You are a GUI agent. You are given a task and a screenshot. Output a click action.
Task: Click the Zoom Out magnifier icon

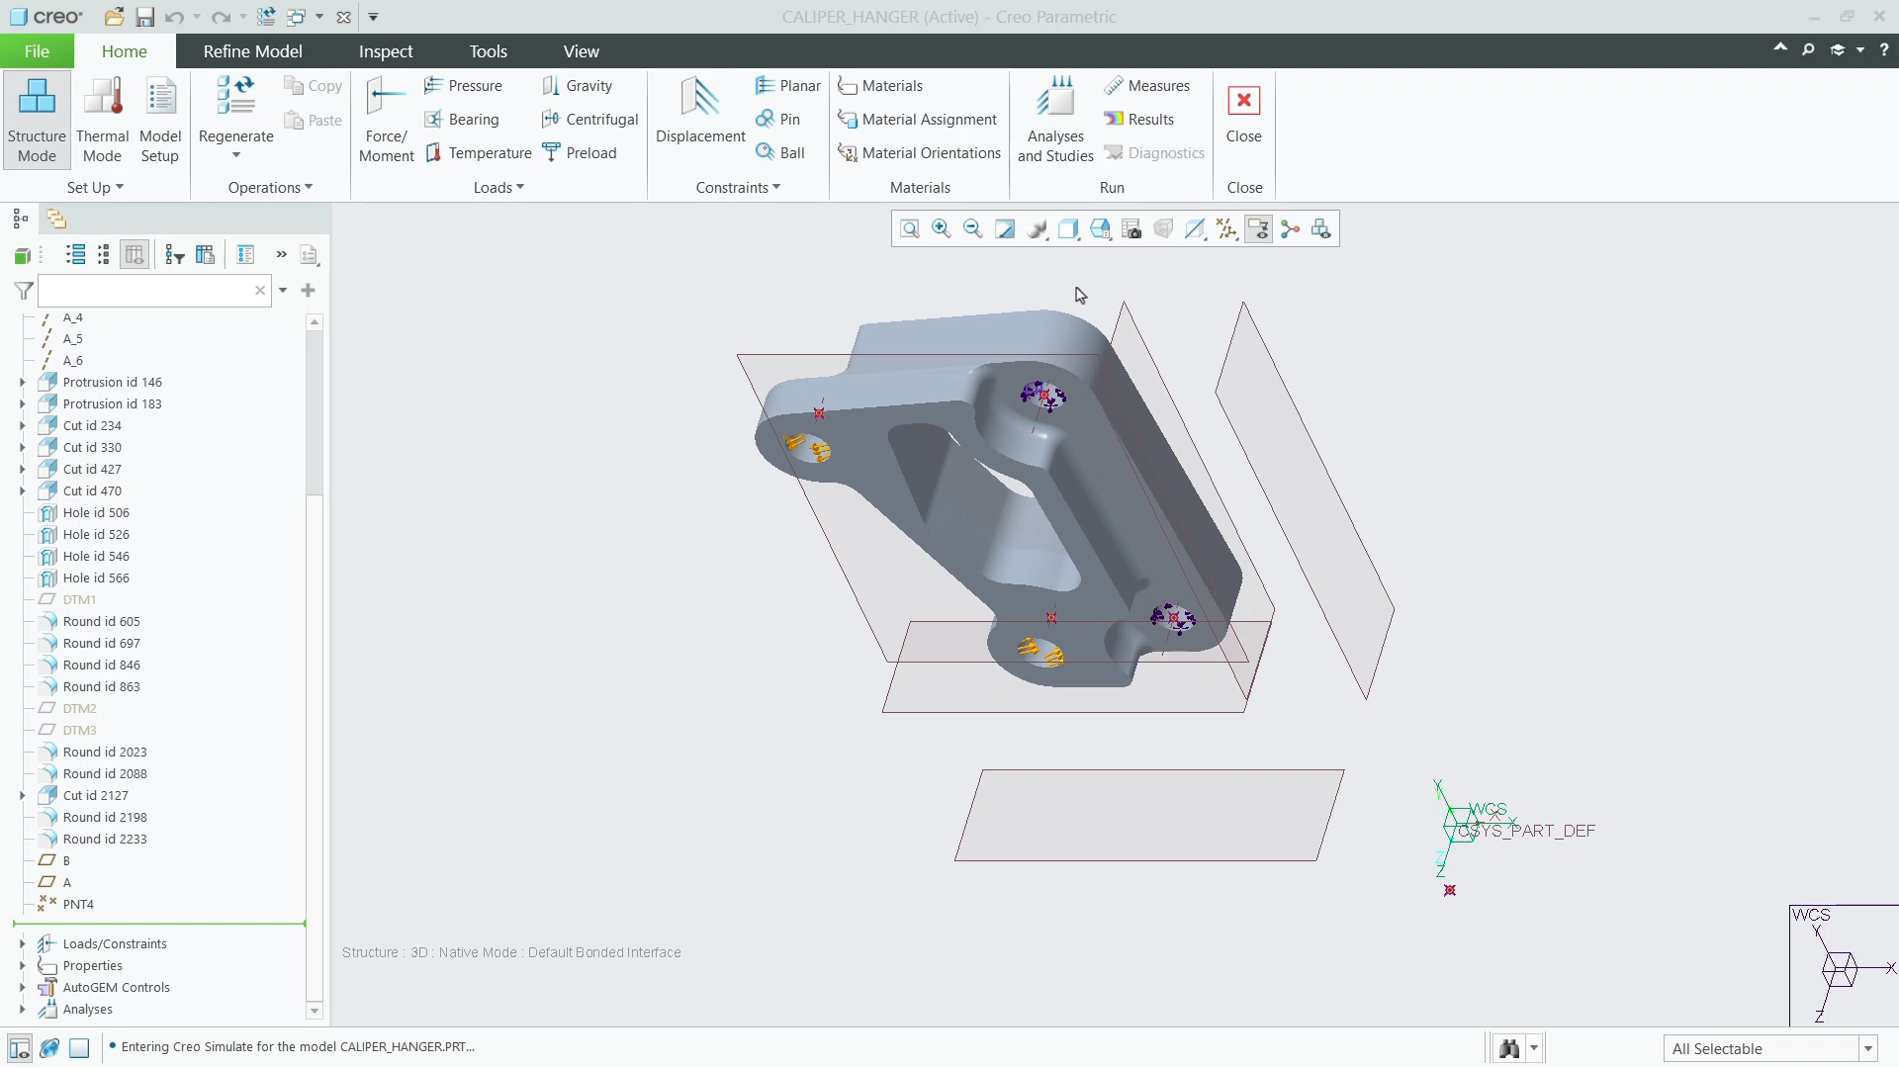973,229
